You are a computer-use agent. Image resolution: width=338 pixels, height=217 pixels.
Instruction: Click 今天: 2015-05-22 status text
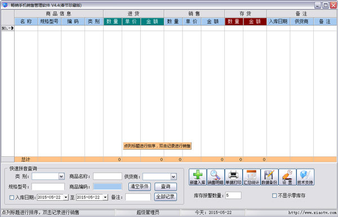(213, 213)
